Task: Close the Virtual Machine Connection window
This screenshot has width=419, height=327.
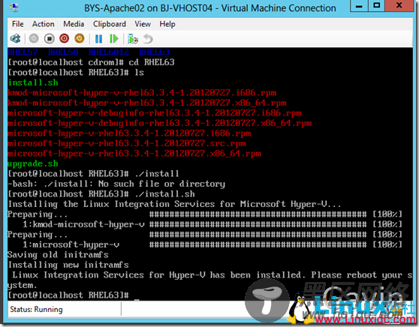Action: [399, 5]
